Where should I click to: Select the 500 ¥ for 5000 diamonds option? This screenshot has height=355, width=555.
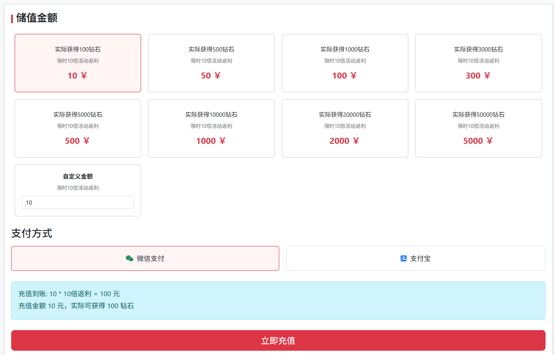[x=78, y=128]
